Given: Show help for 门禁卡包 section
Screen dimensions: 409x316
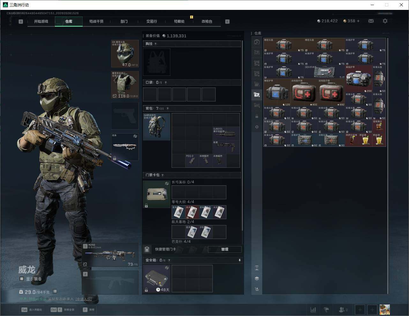Looking at the screenshot, I should coord(162,175).
